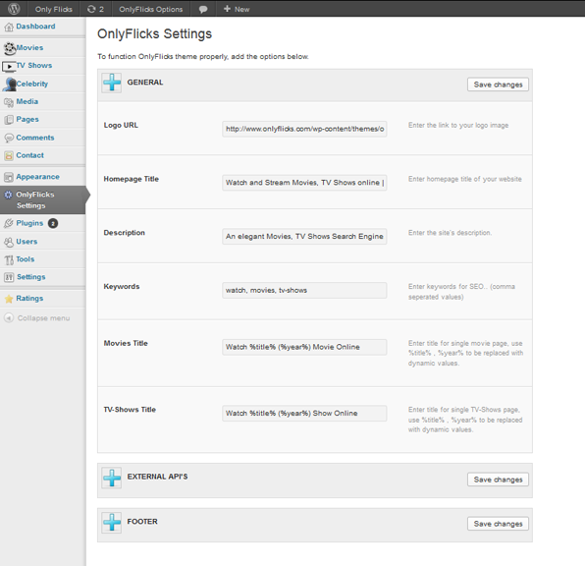Open the Settings menu item
Screen dimensions: 585x566
pyautogui.click(x=31, y=277)
